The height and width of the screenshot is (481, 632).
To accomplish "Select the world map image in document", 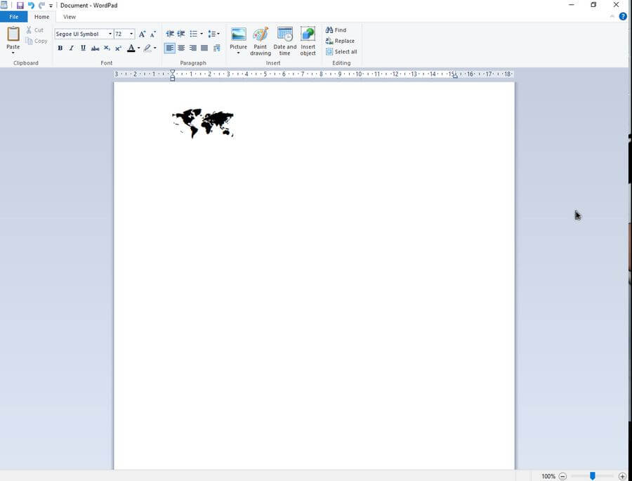I will 203,123.
